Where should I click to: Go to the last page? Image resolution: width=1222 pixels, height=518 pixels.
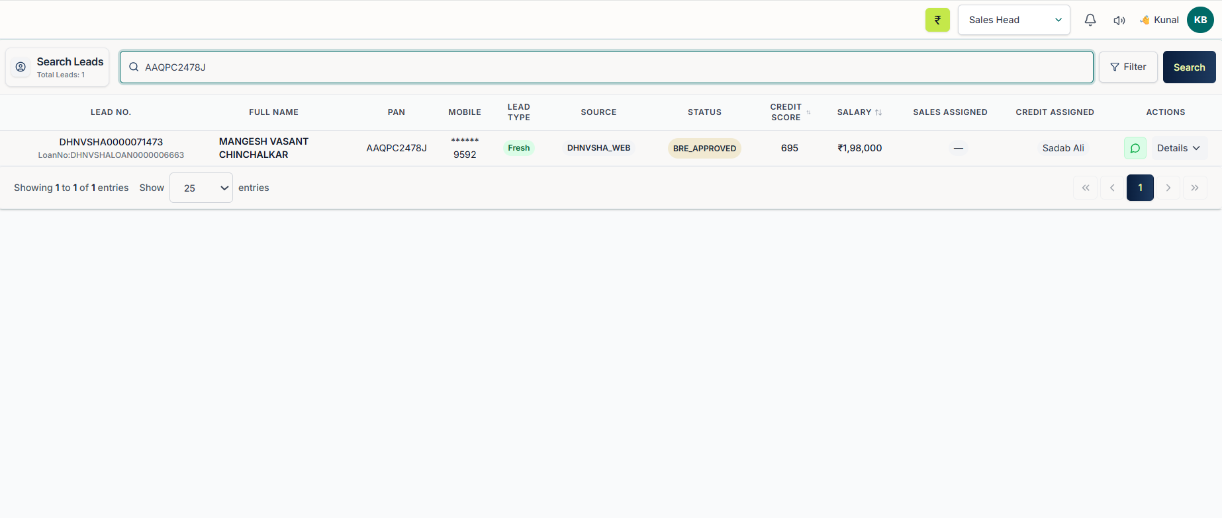pyautogui.click(x=1195, y=188)
